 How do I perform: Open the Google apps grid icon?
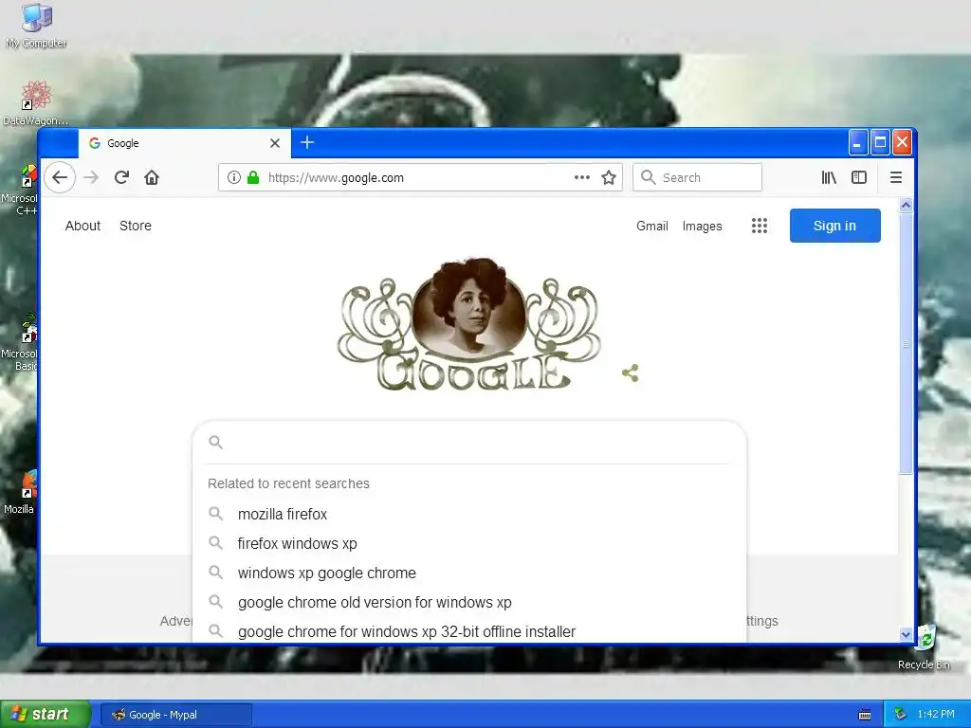tap(760, 226)
